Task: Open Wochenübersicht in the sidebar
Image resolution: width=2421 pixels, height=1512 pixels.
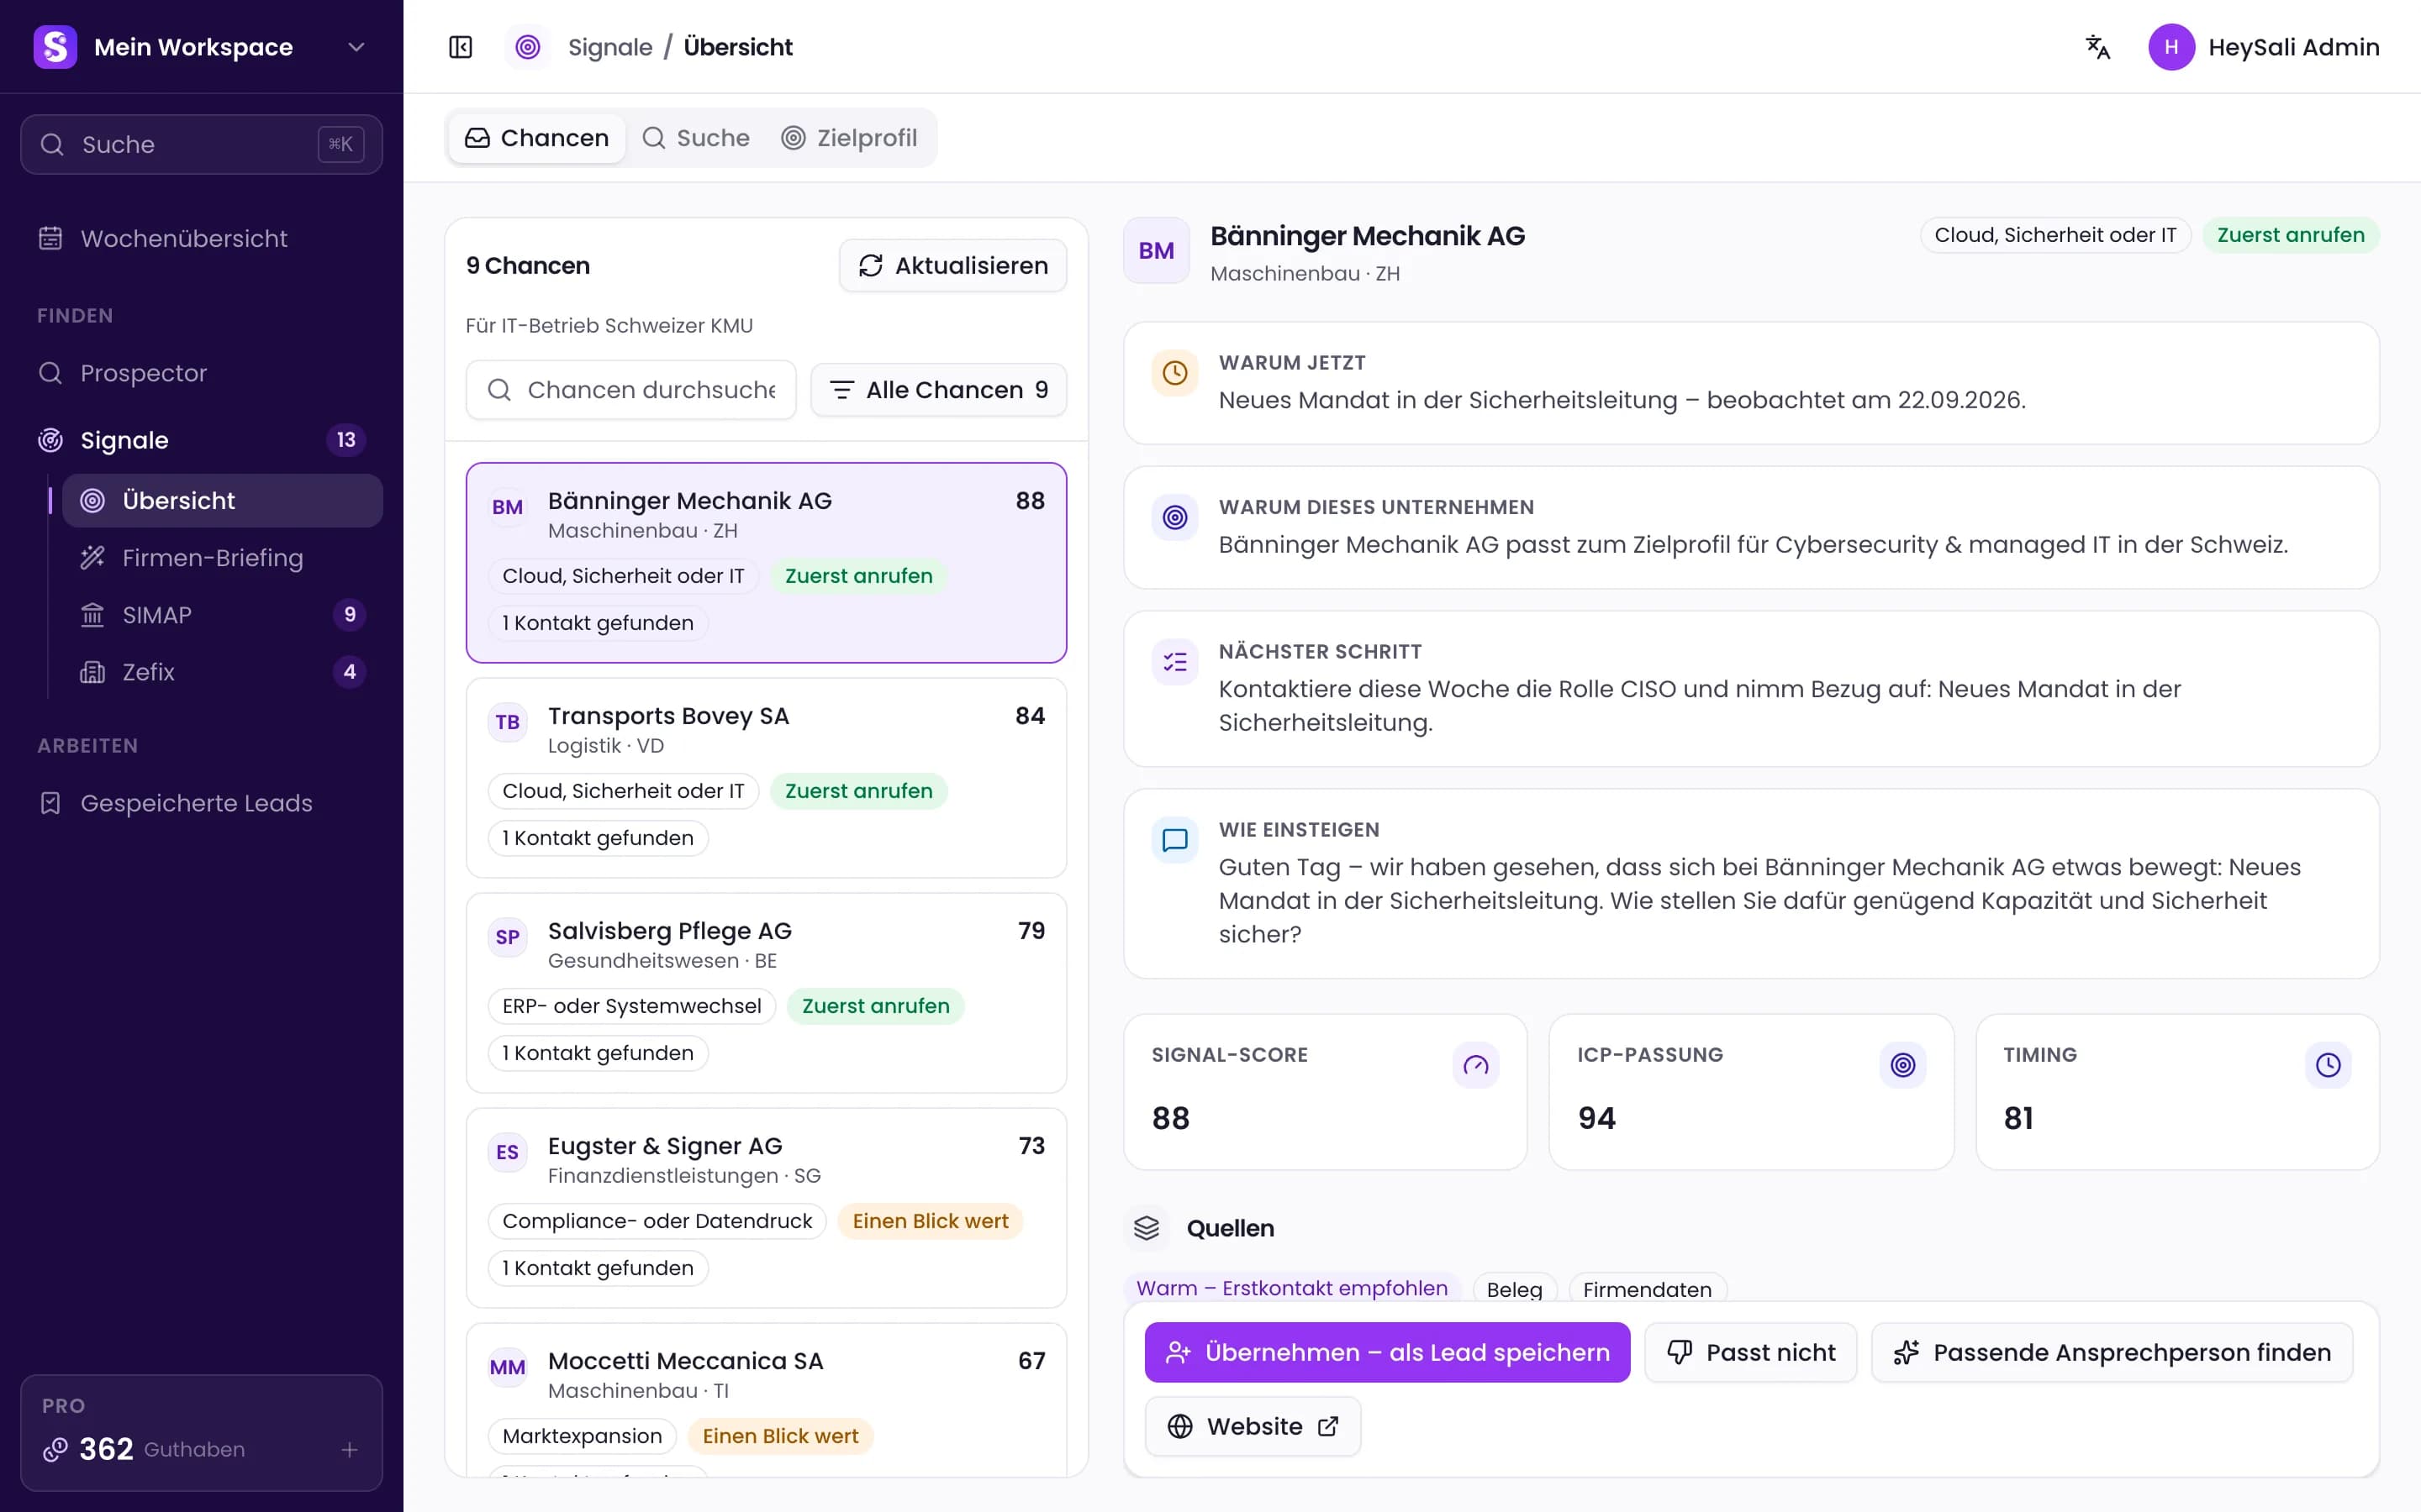Action: point(201,239)
